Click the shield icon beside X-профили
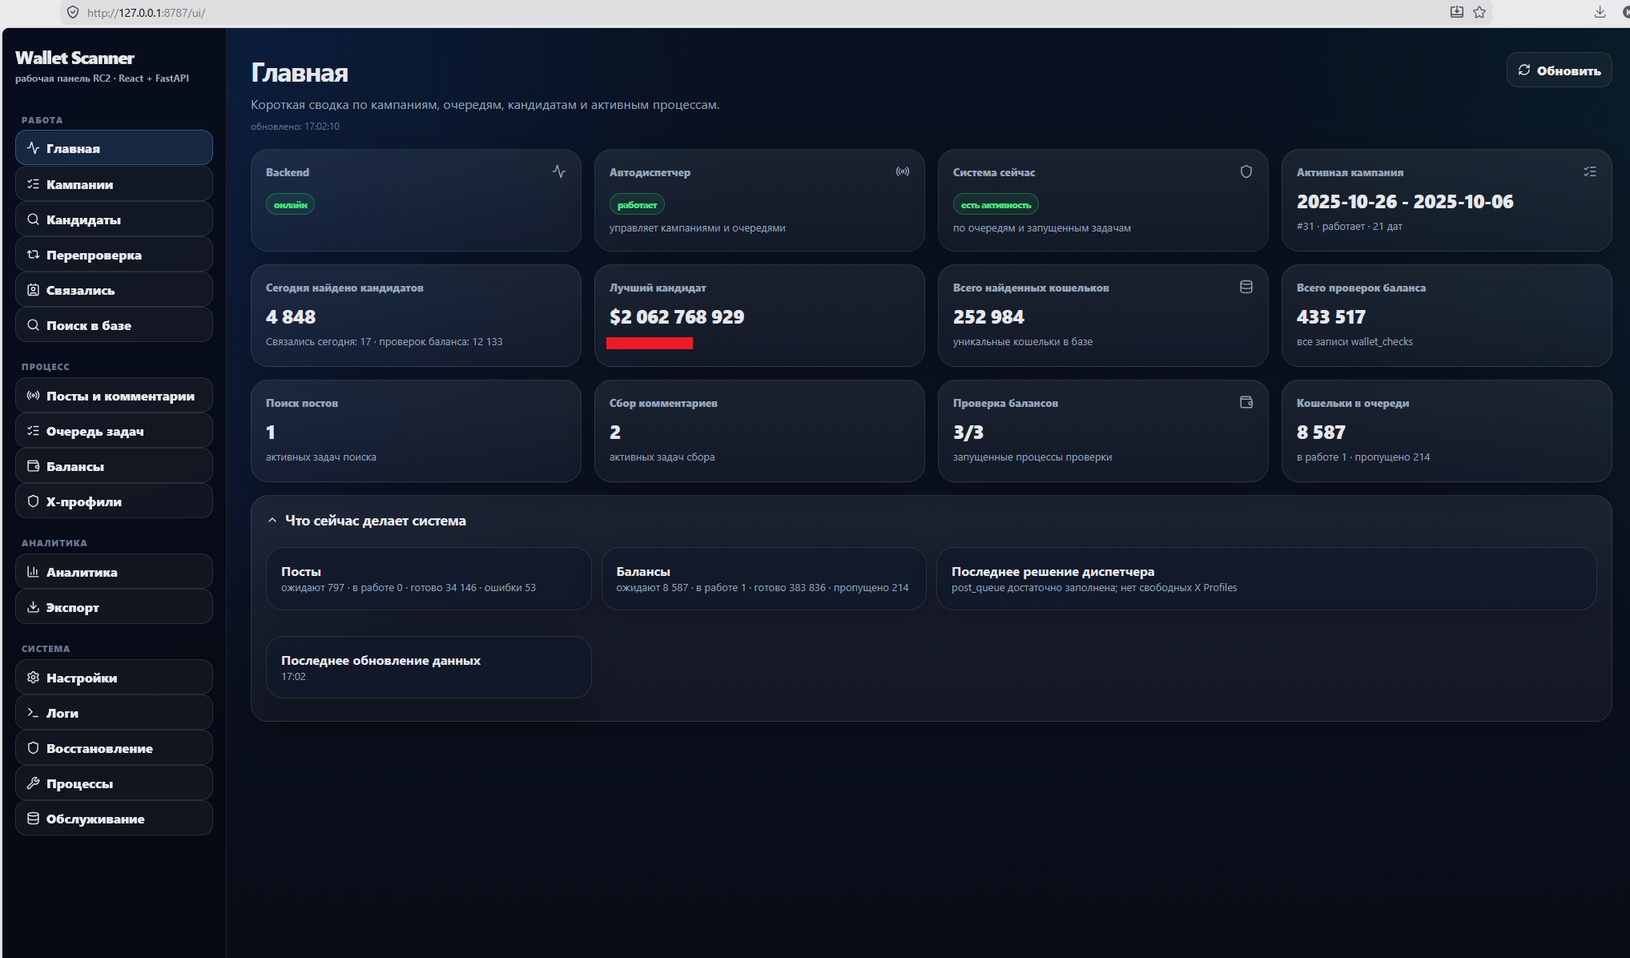 point(33,501)
